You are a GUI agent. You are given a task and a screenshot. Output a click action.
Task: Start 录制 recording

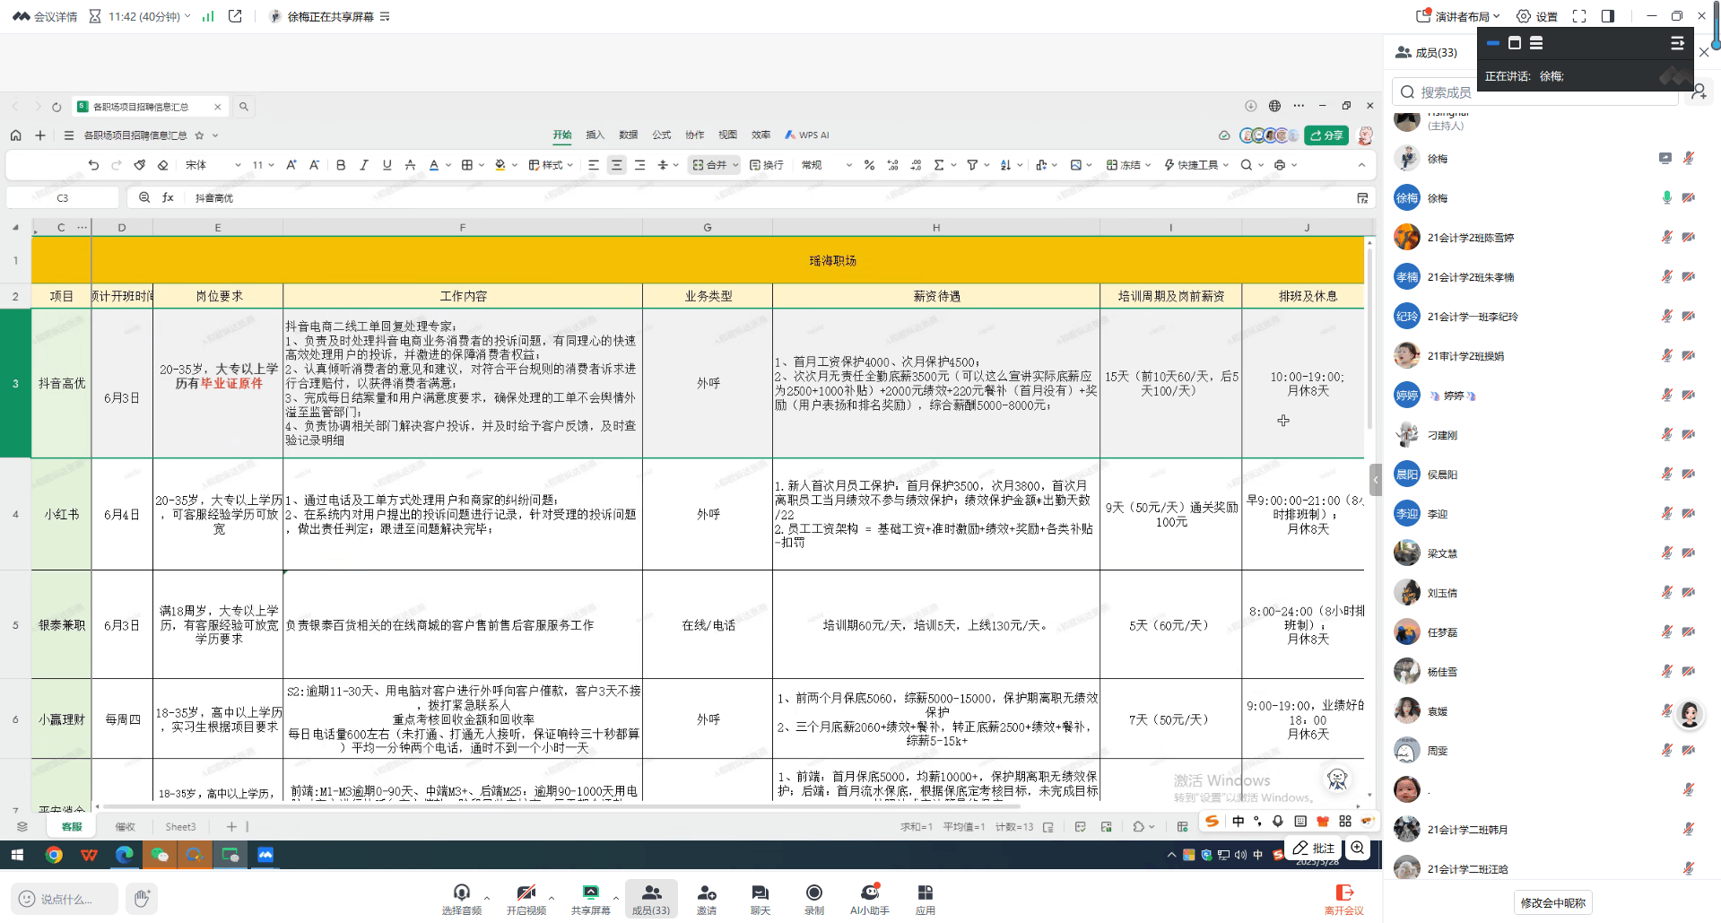(x=814, y=898)
